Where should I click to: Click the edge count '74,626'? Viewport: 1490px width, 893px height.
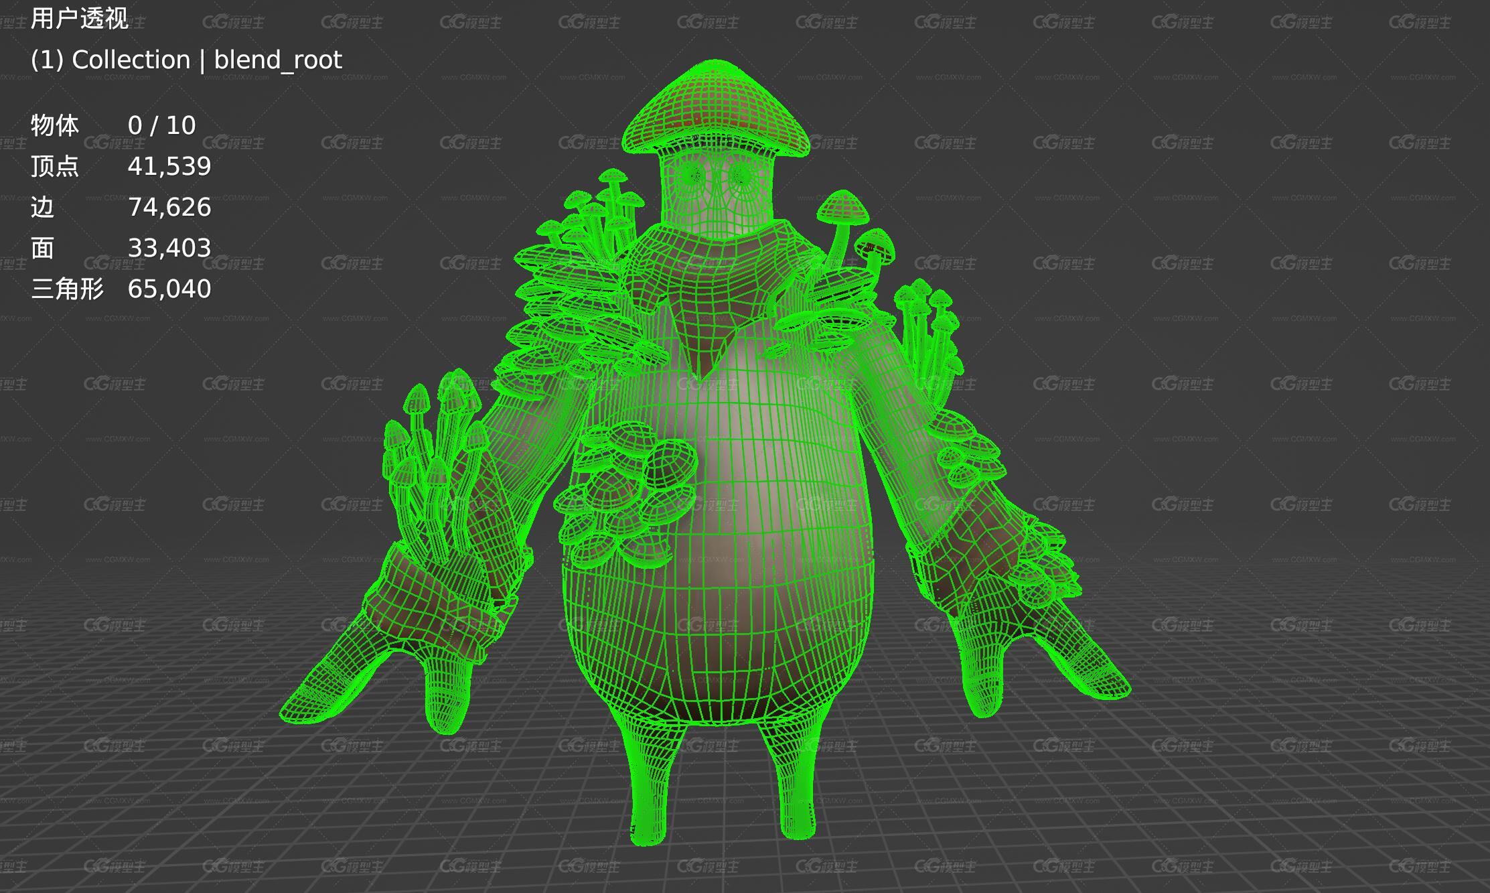point(169,207)
